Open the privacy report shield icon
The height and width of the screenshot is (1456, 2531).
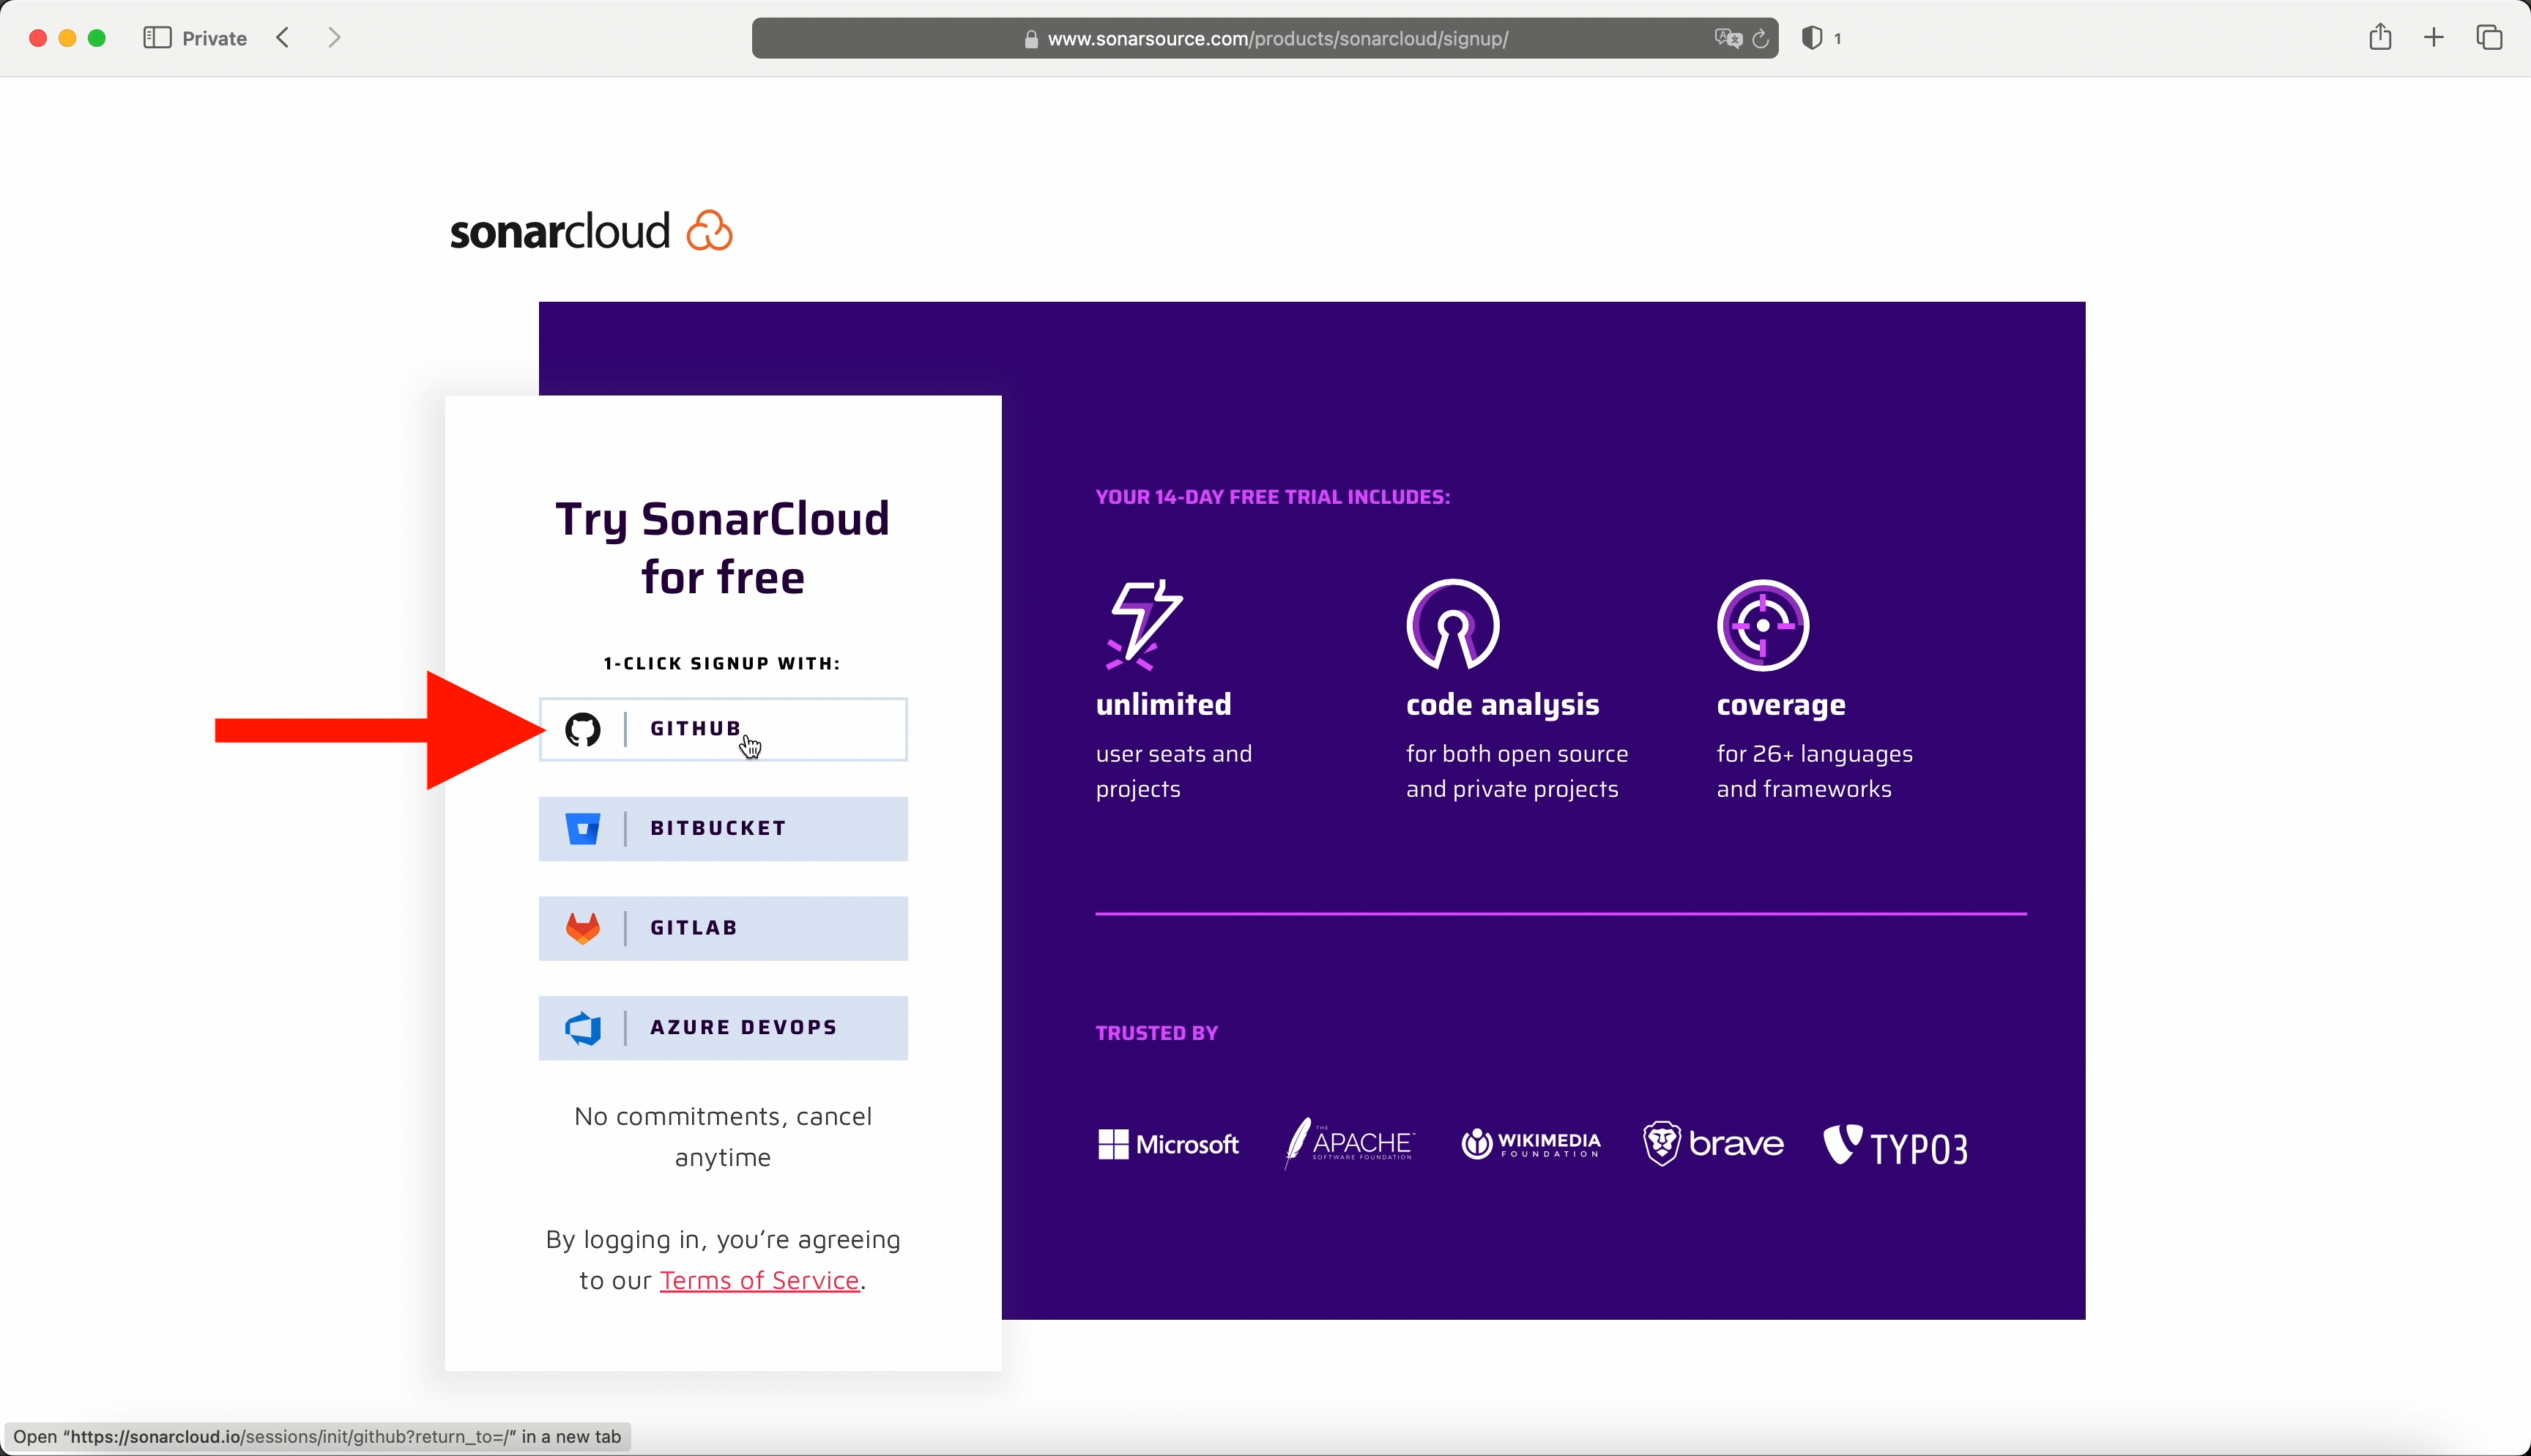click(1811, 38)
